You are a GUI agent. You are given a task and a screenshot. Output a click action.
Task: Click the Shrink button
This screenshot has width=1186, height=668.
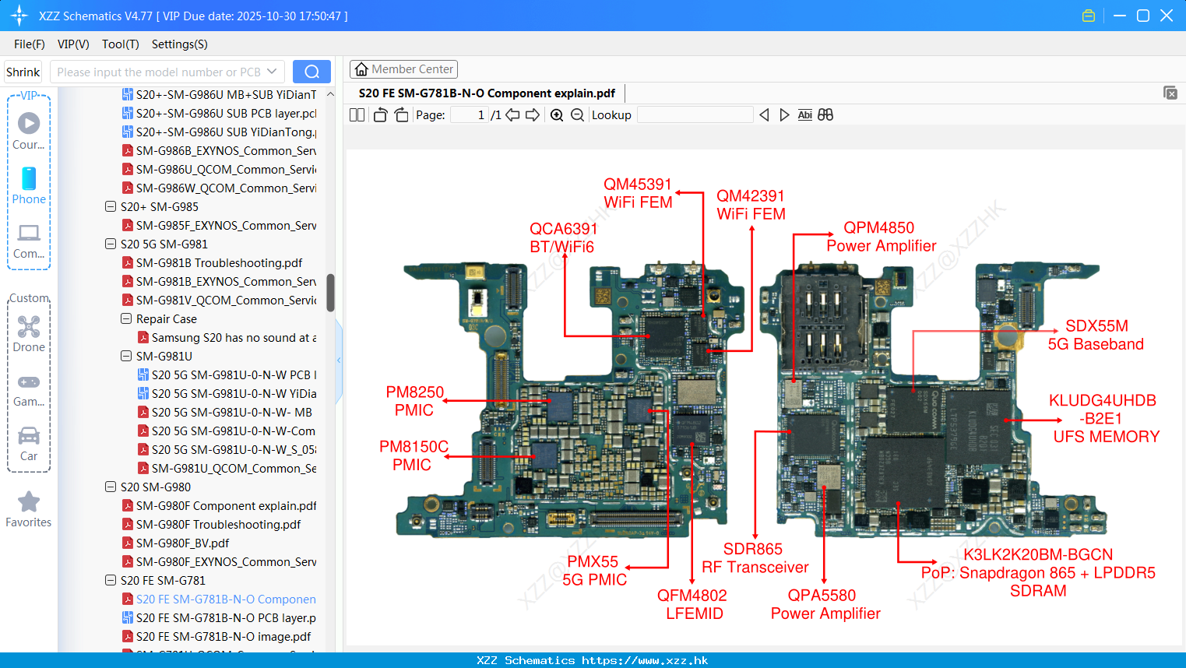pos(23,72)
